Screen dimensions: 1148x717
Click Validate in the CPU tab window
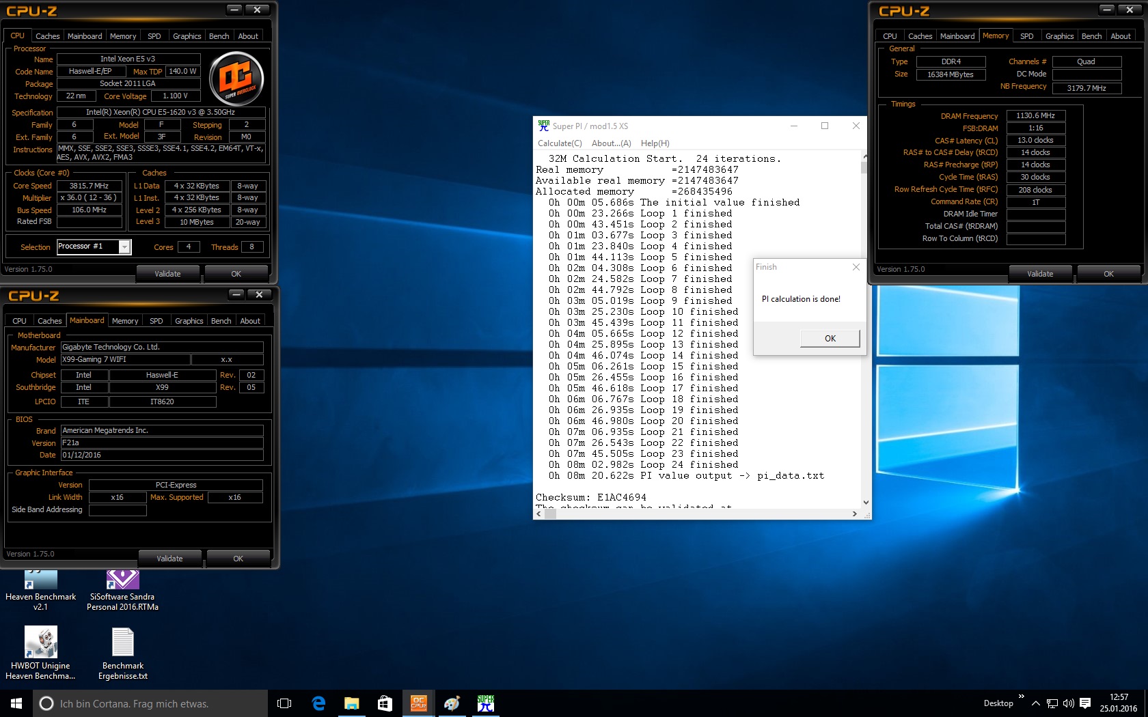click(x=167, y=274)
